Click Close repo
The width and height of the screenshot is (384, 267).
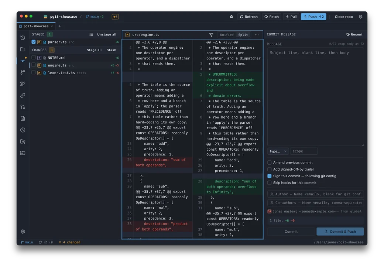pos(344,17)
